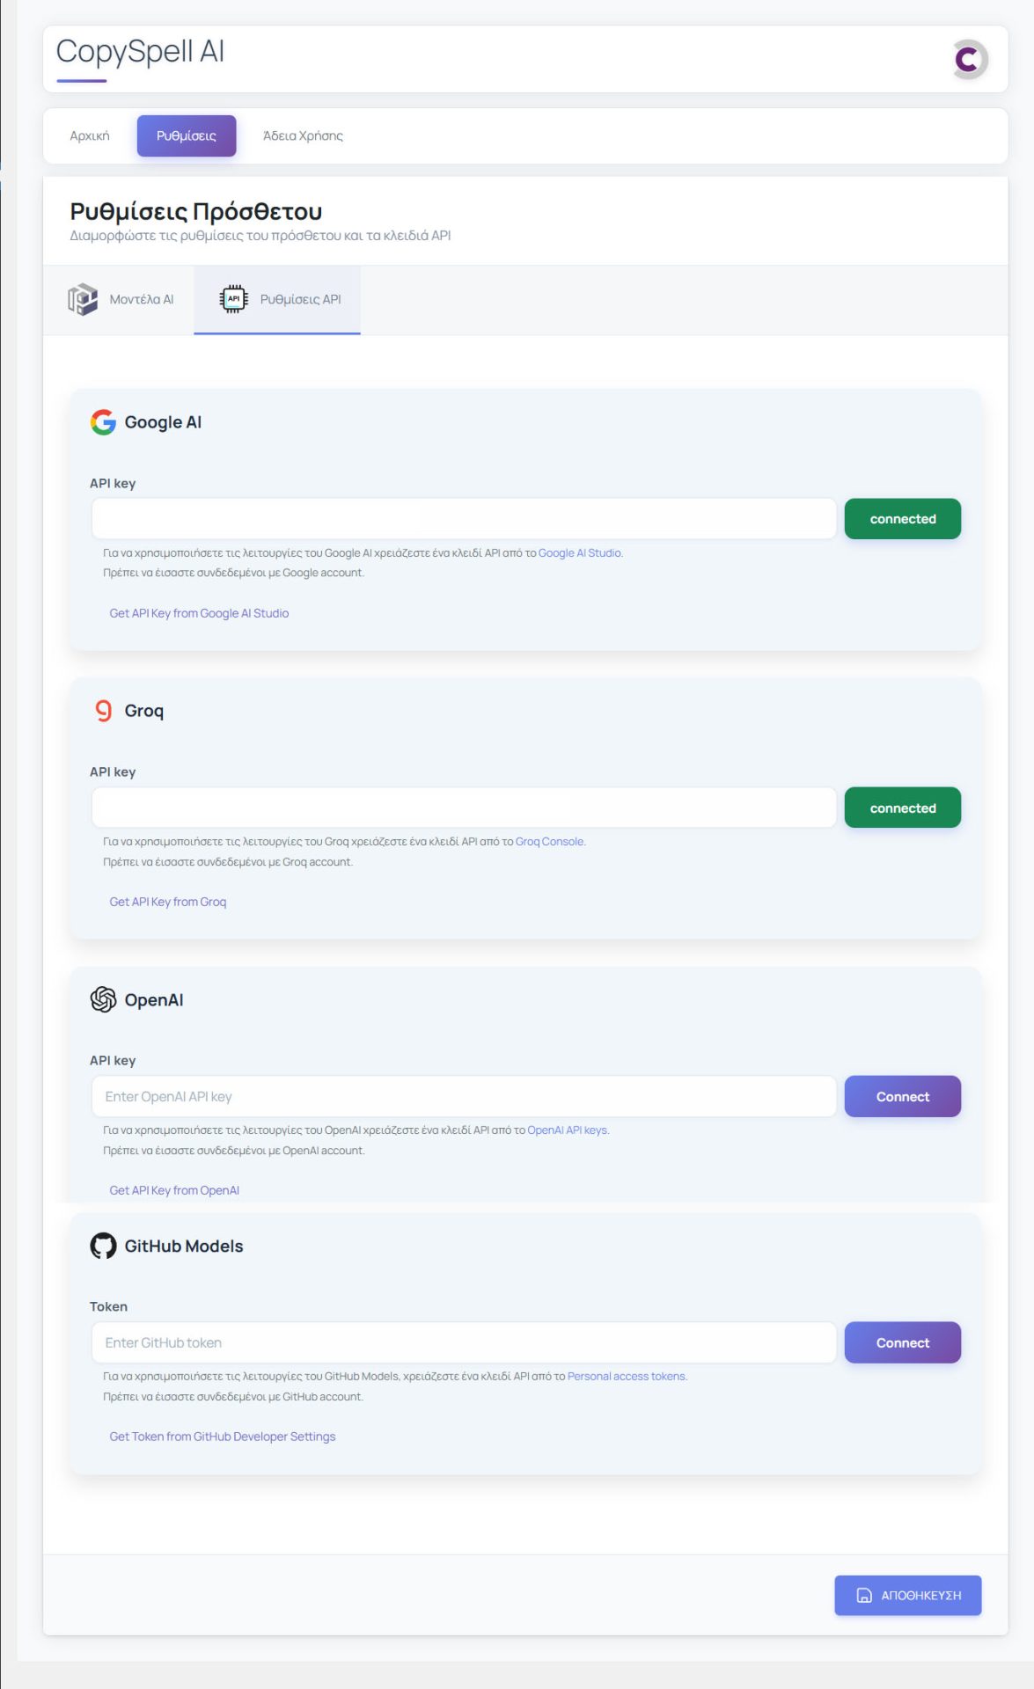Connect the GitHub Models token
The image size is (1034, 1689).
click(x=902, y=1342)
